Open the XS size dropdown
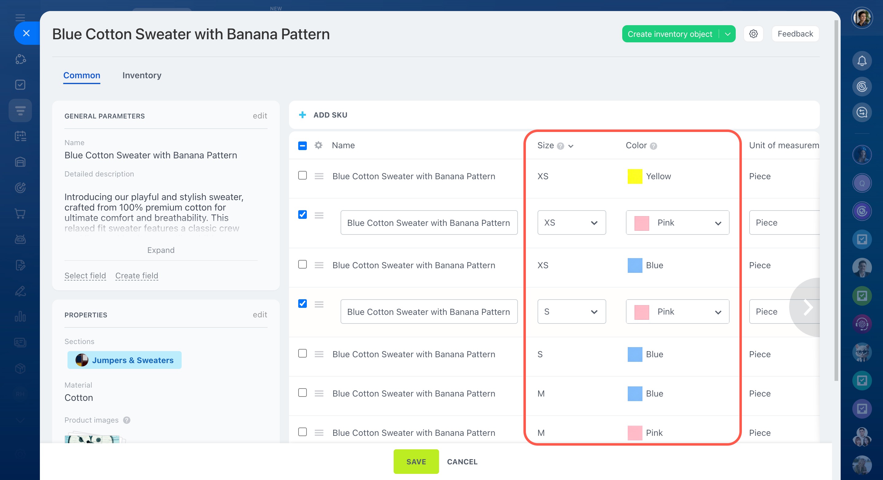The height and width of the screenshot is (480, 883). [x=571, y=223]
